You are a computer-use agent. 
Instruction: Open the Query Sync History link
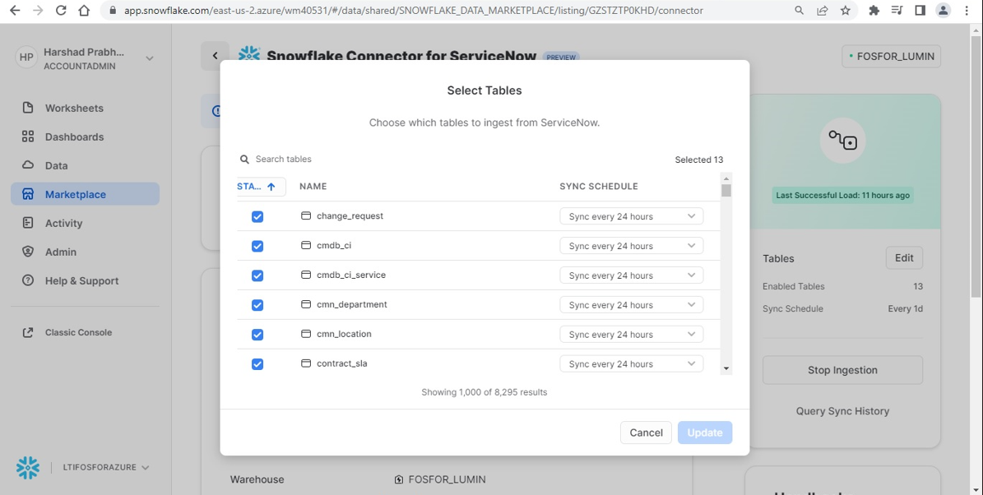[842, 411]
